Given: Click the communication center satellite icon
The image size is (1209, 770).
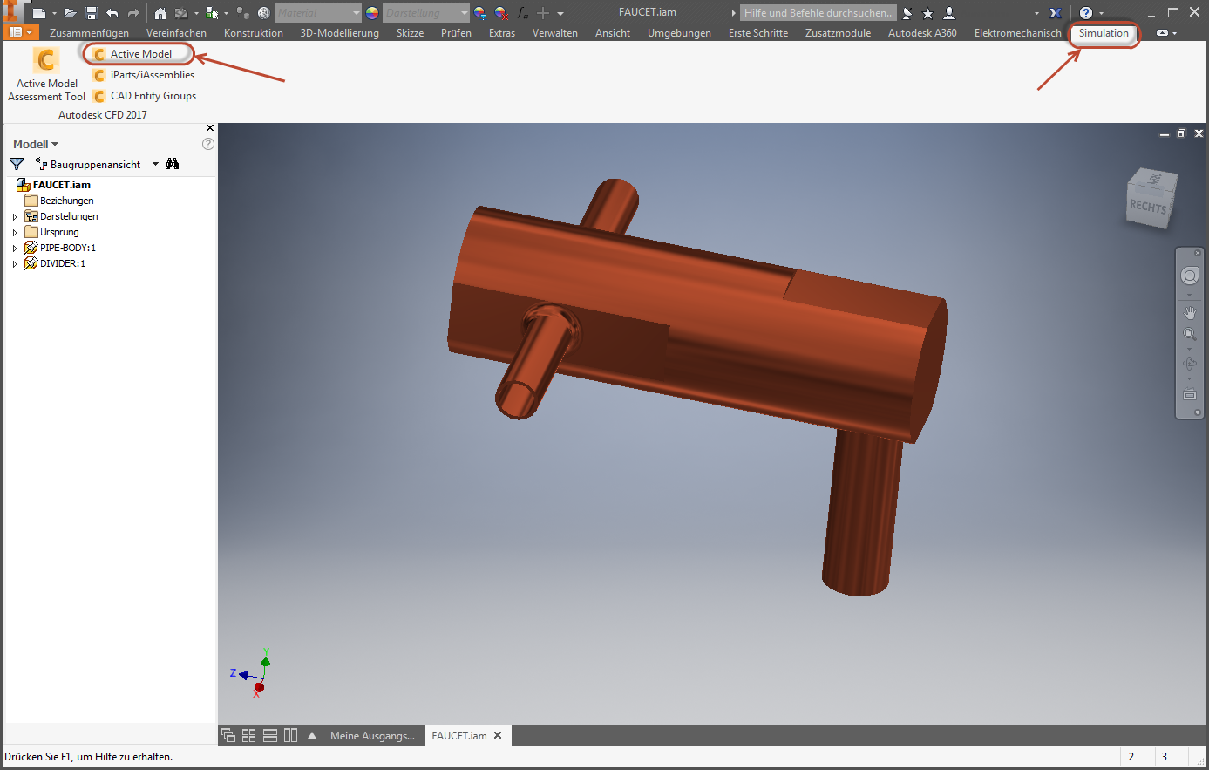Looking at the screenshot, I should 907,13.
